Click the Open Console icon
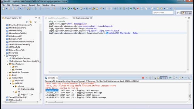 pyautogui.click(x=180, y=78)
